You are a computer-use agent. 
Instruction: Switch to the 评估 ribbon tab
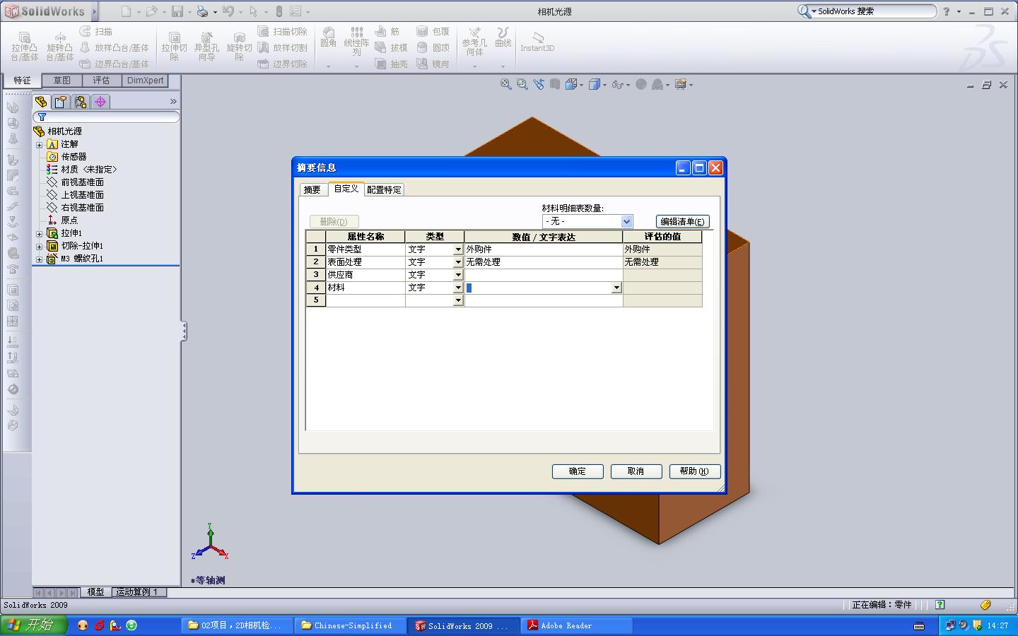point(102,81)
